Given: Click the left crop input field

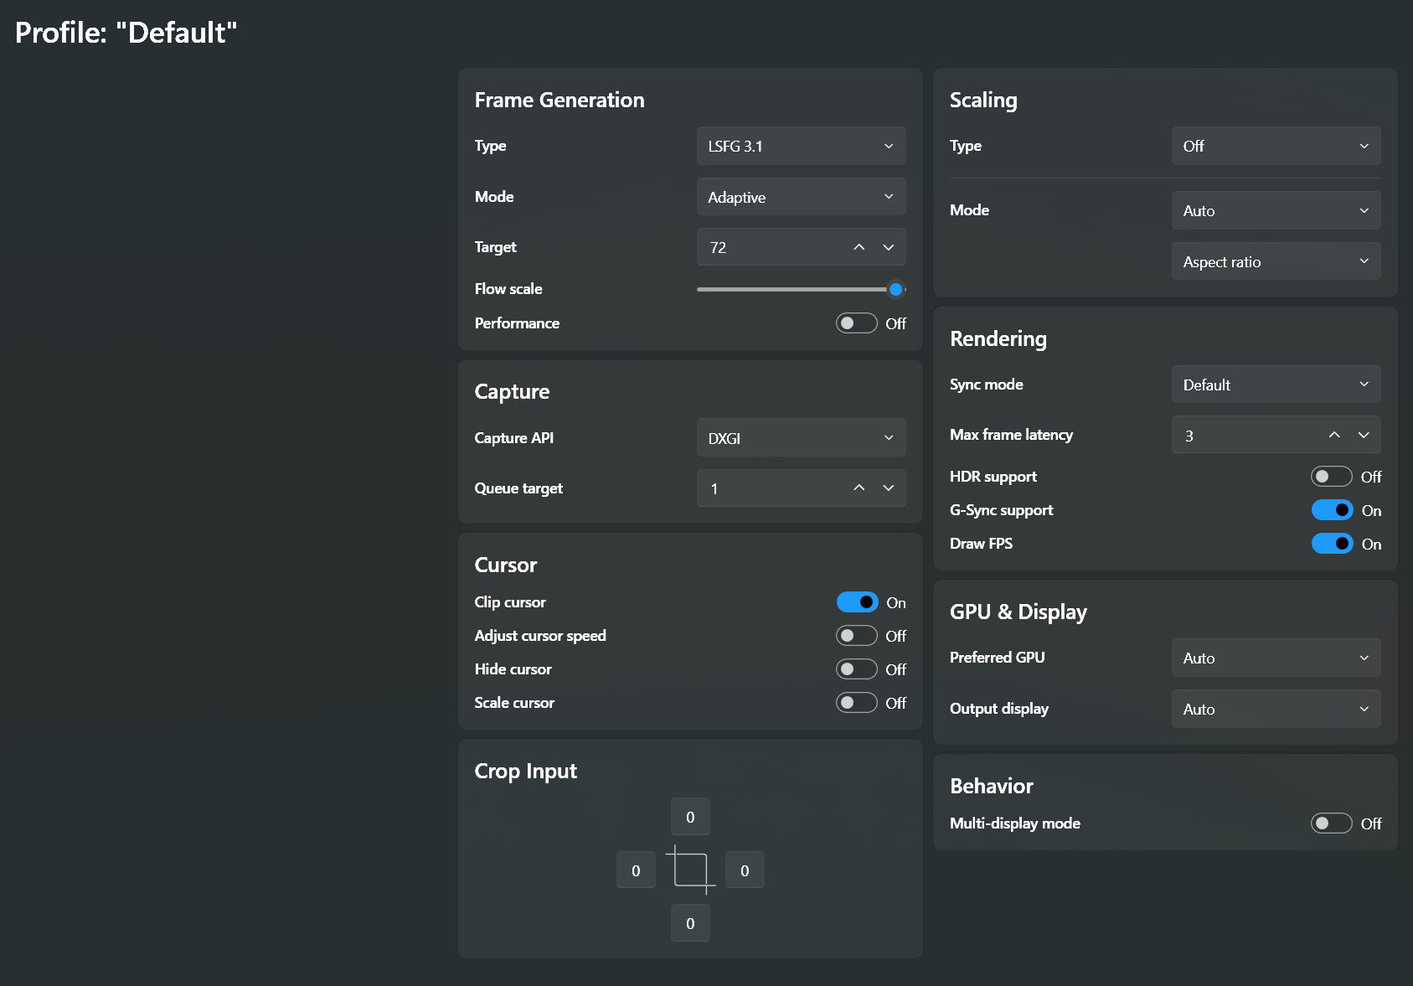Looking at the screenshot, I should 636,870.
